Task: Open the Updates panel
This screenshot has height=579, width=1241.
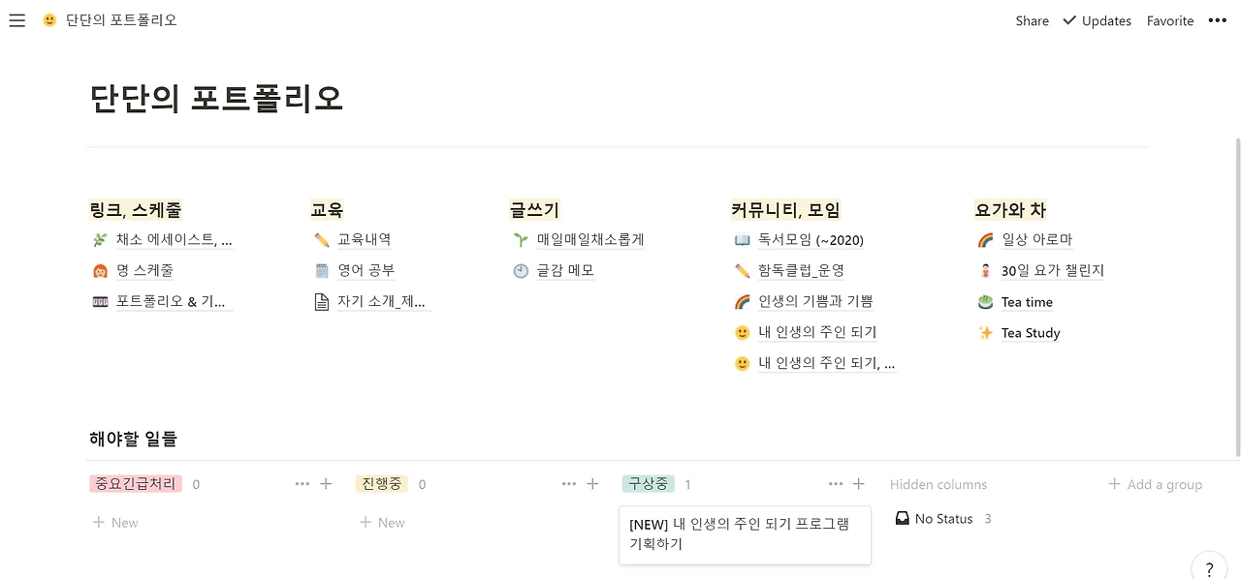Action: click(1104, 20)
